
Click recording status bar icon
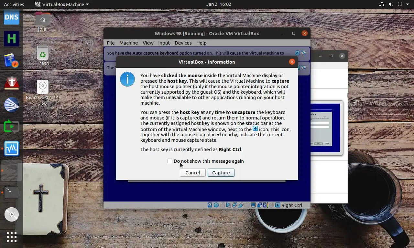[259, 205]
